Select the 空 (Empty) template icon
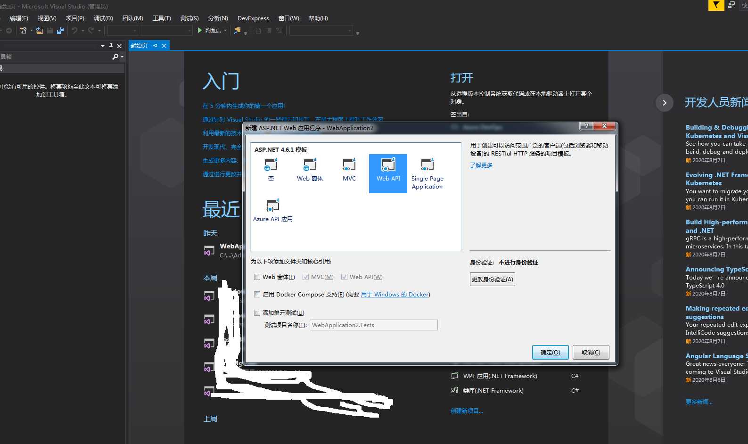Screen dimensions: 748x444 pyautogui.click(x=271, y=164)
